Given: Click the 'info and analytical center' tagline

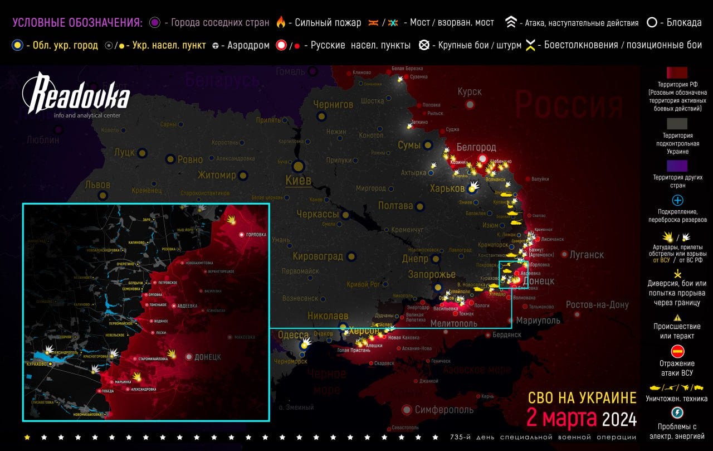Looking at the screenshot, I should click(x=86, y=115).
